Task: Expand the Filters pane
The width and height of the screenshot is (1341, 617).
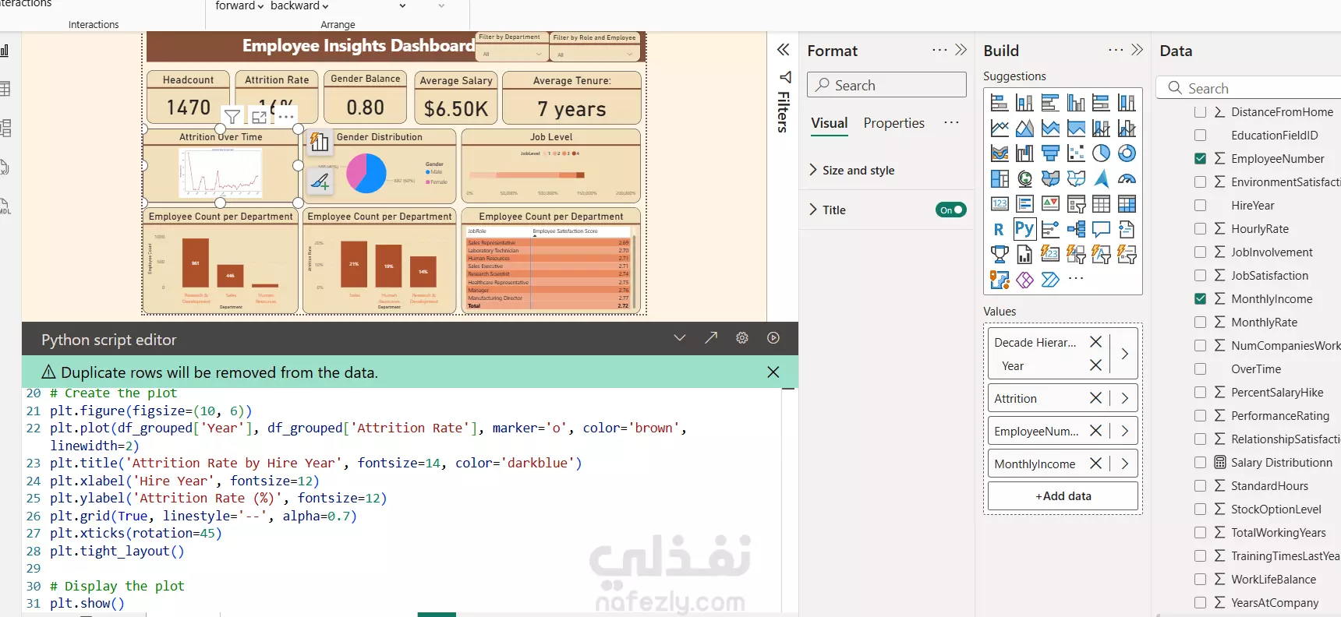Action: tap(783, 50)
